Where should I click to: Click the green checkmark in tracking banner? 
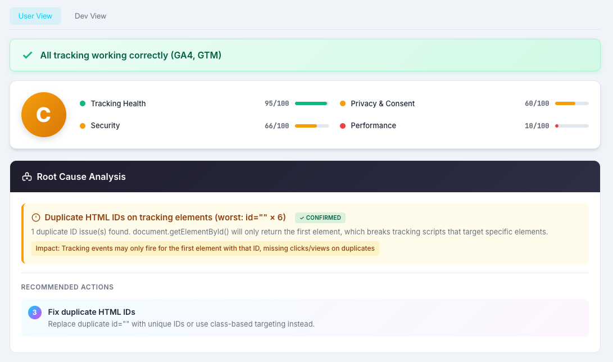[28, 55]
